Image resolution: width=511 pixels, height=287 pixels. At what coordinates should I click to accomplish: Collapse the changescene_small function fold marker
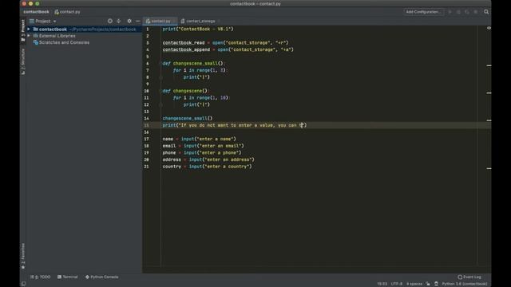click(160, 64)
